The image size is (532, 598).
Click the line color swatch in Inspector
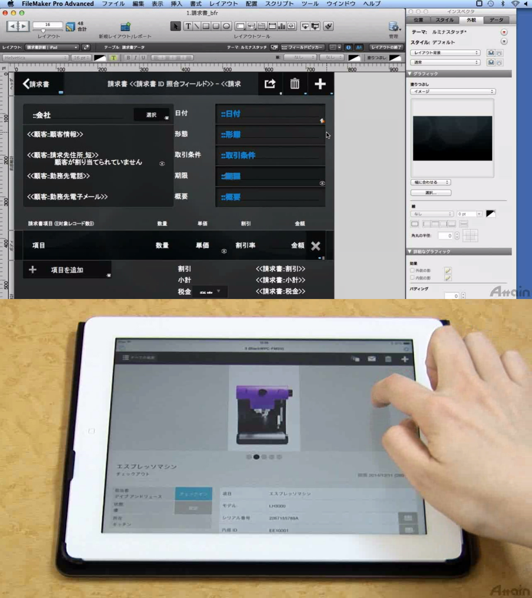click(490, 213)
